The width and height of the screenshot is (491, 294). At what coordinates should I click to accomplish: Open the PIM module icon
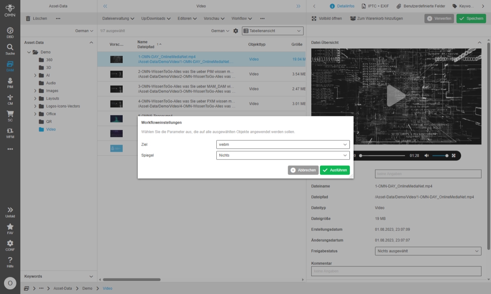(x=10, y=83)
